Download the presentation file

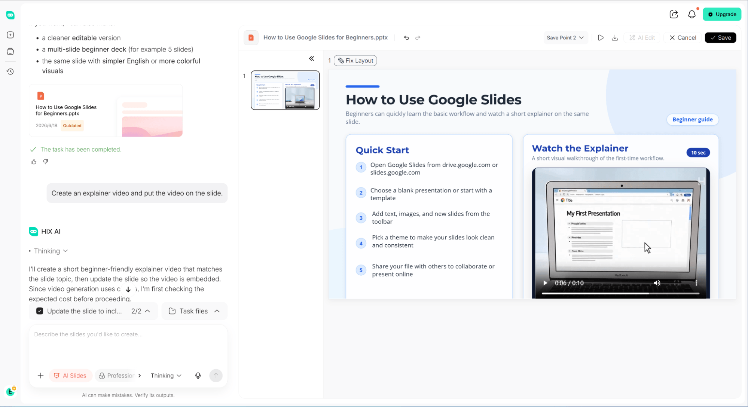point(615,38)
